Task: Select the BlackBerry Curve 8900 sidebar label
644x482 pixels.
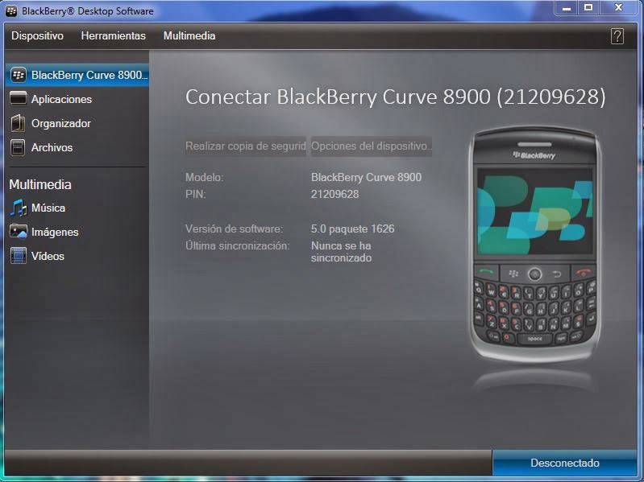Action: point(89,75)
